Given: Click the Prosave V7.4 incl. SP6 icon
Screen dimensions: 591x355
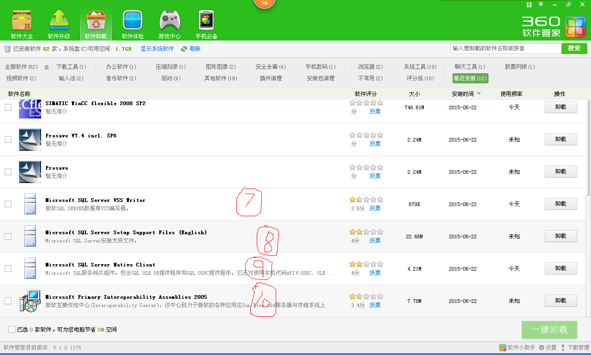Looking at the screenshot, I should [x=30, y=139].
